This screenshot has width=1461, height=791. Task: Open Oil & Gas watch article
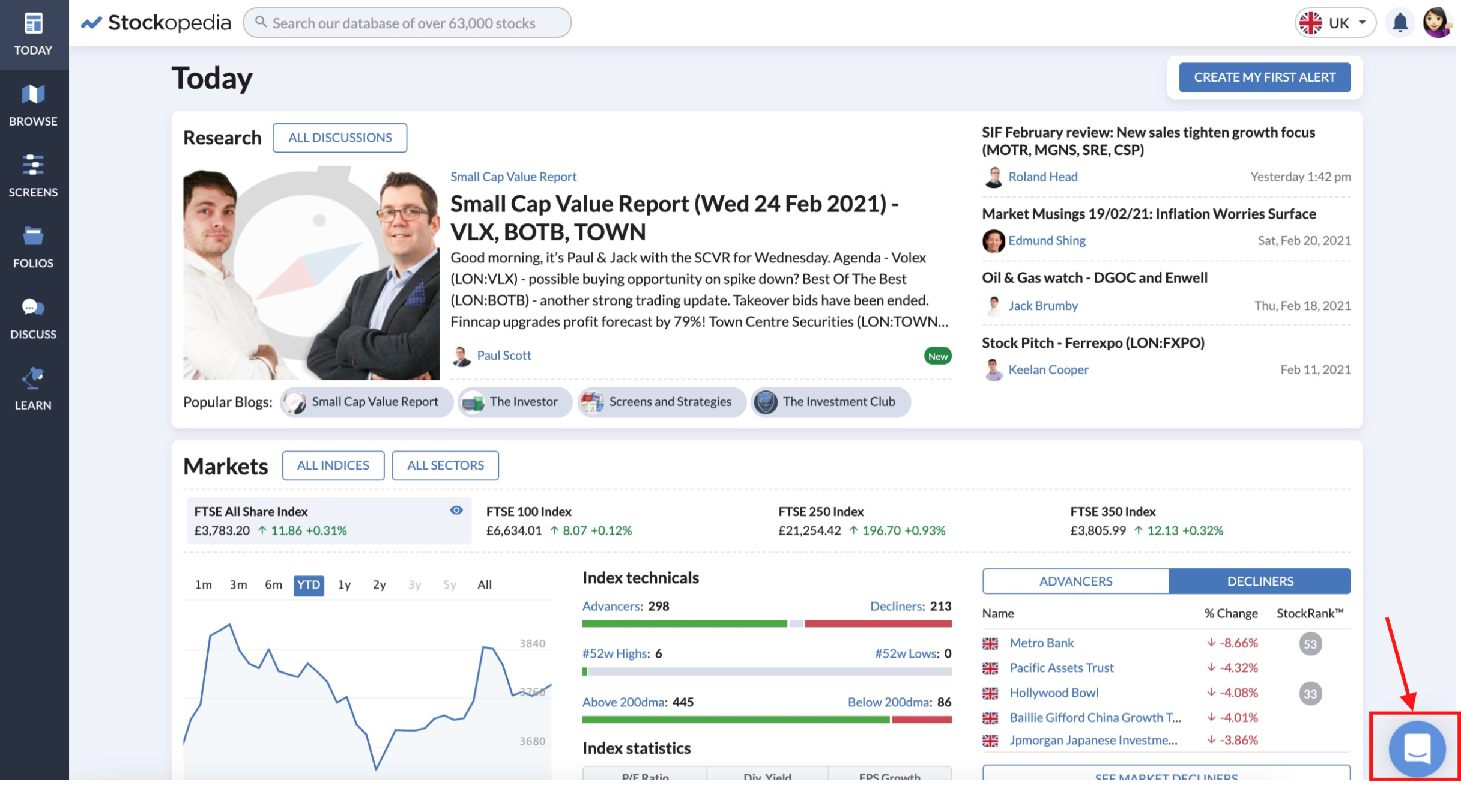(1094, 278)
